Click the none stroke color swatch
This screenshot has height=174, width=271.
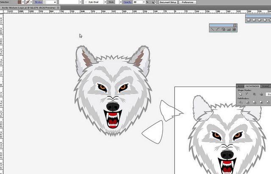point(28,2)
